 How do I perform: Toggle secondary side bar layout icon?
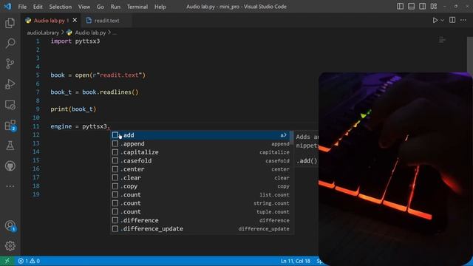pos(422,7)
